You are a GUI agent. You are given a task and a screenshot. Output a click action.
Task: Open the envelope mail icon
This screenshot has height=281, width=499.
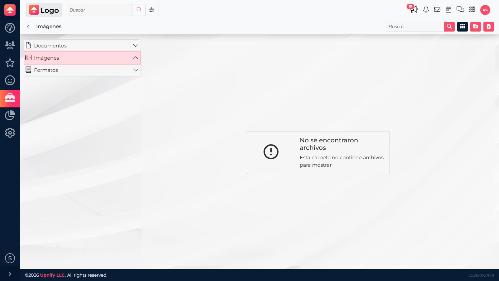pyautogui.click(x=437, y=10)
